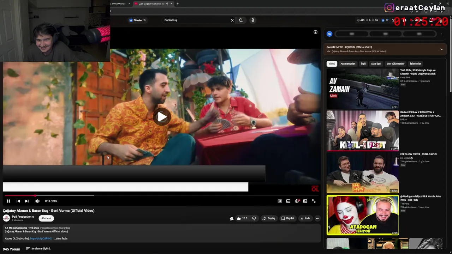Select the İlgili chip
Image resolution: width=452 pixels, height=254 pixels.
[x=363, y=64]
